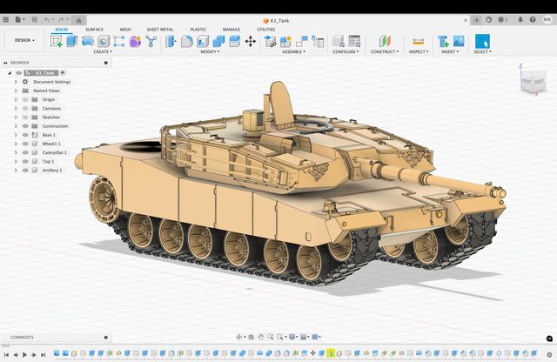The image size is (557, 362).
Task: Expand the Caterpillar:1 component node
Action: [x=16, y=153]
